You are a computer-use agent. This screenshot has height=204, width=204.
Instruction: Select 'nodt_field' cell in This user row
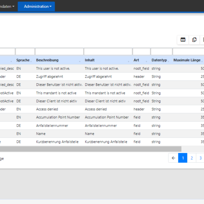141,69
